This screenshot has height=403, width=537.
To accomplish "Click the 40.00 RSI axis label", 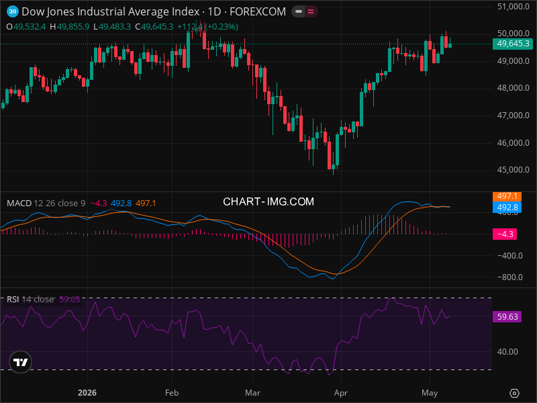I will (x=507, y=352).
